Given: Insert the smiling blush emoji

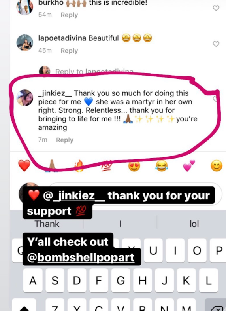Looking at the screenshot, I should [216, 166].
